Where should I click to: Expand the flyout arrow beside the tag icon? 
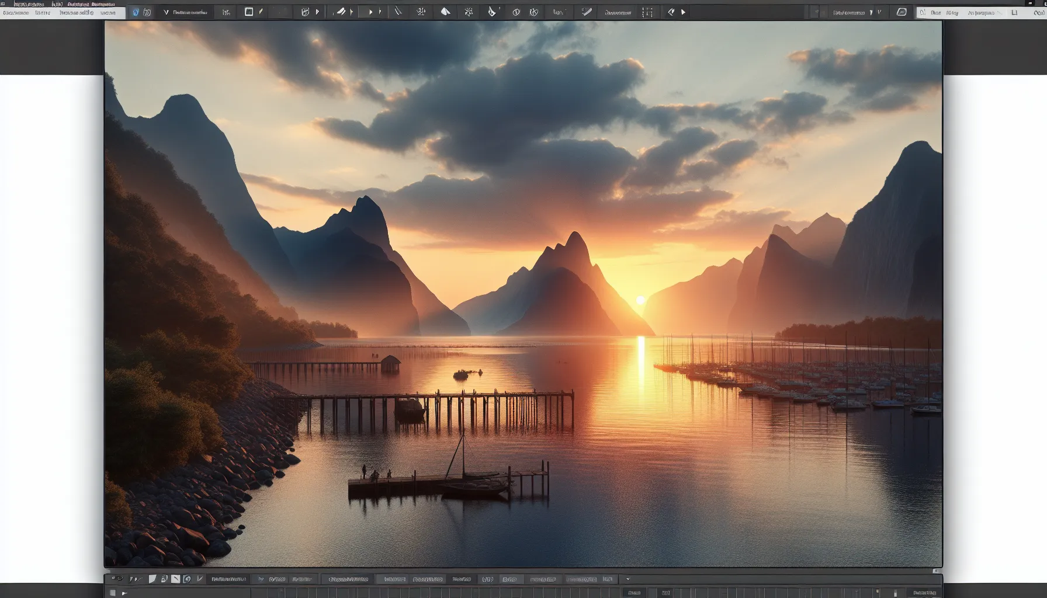click(683, 12)
